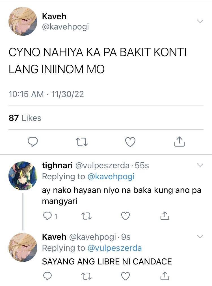Screen dimensions: 212x286
Task: Like Kaveh's reply about Candace
Action: pos(126,276)
